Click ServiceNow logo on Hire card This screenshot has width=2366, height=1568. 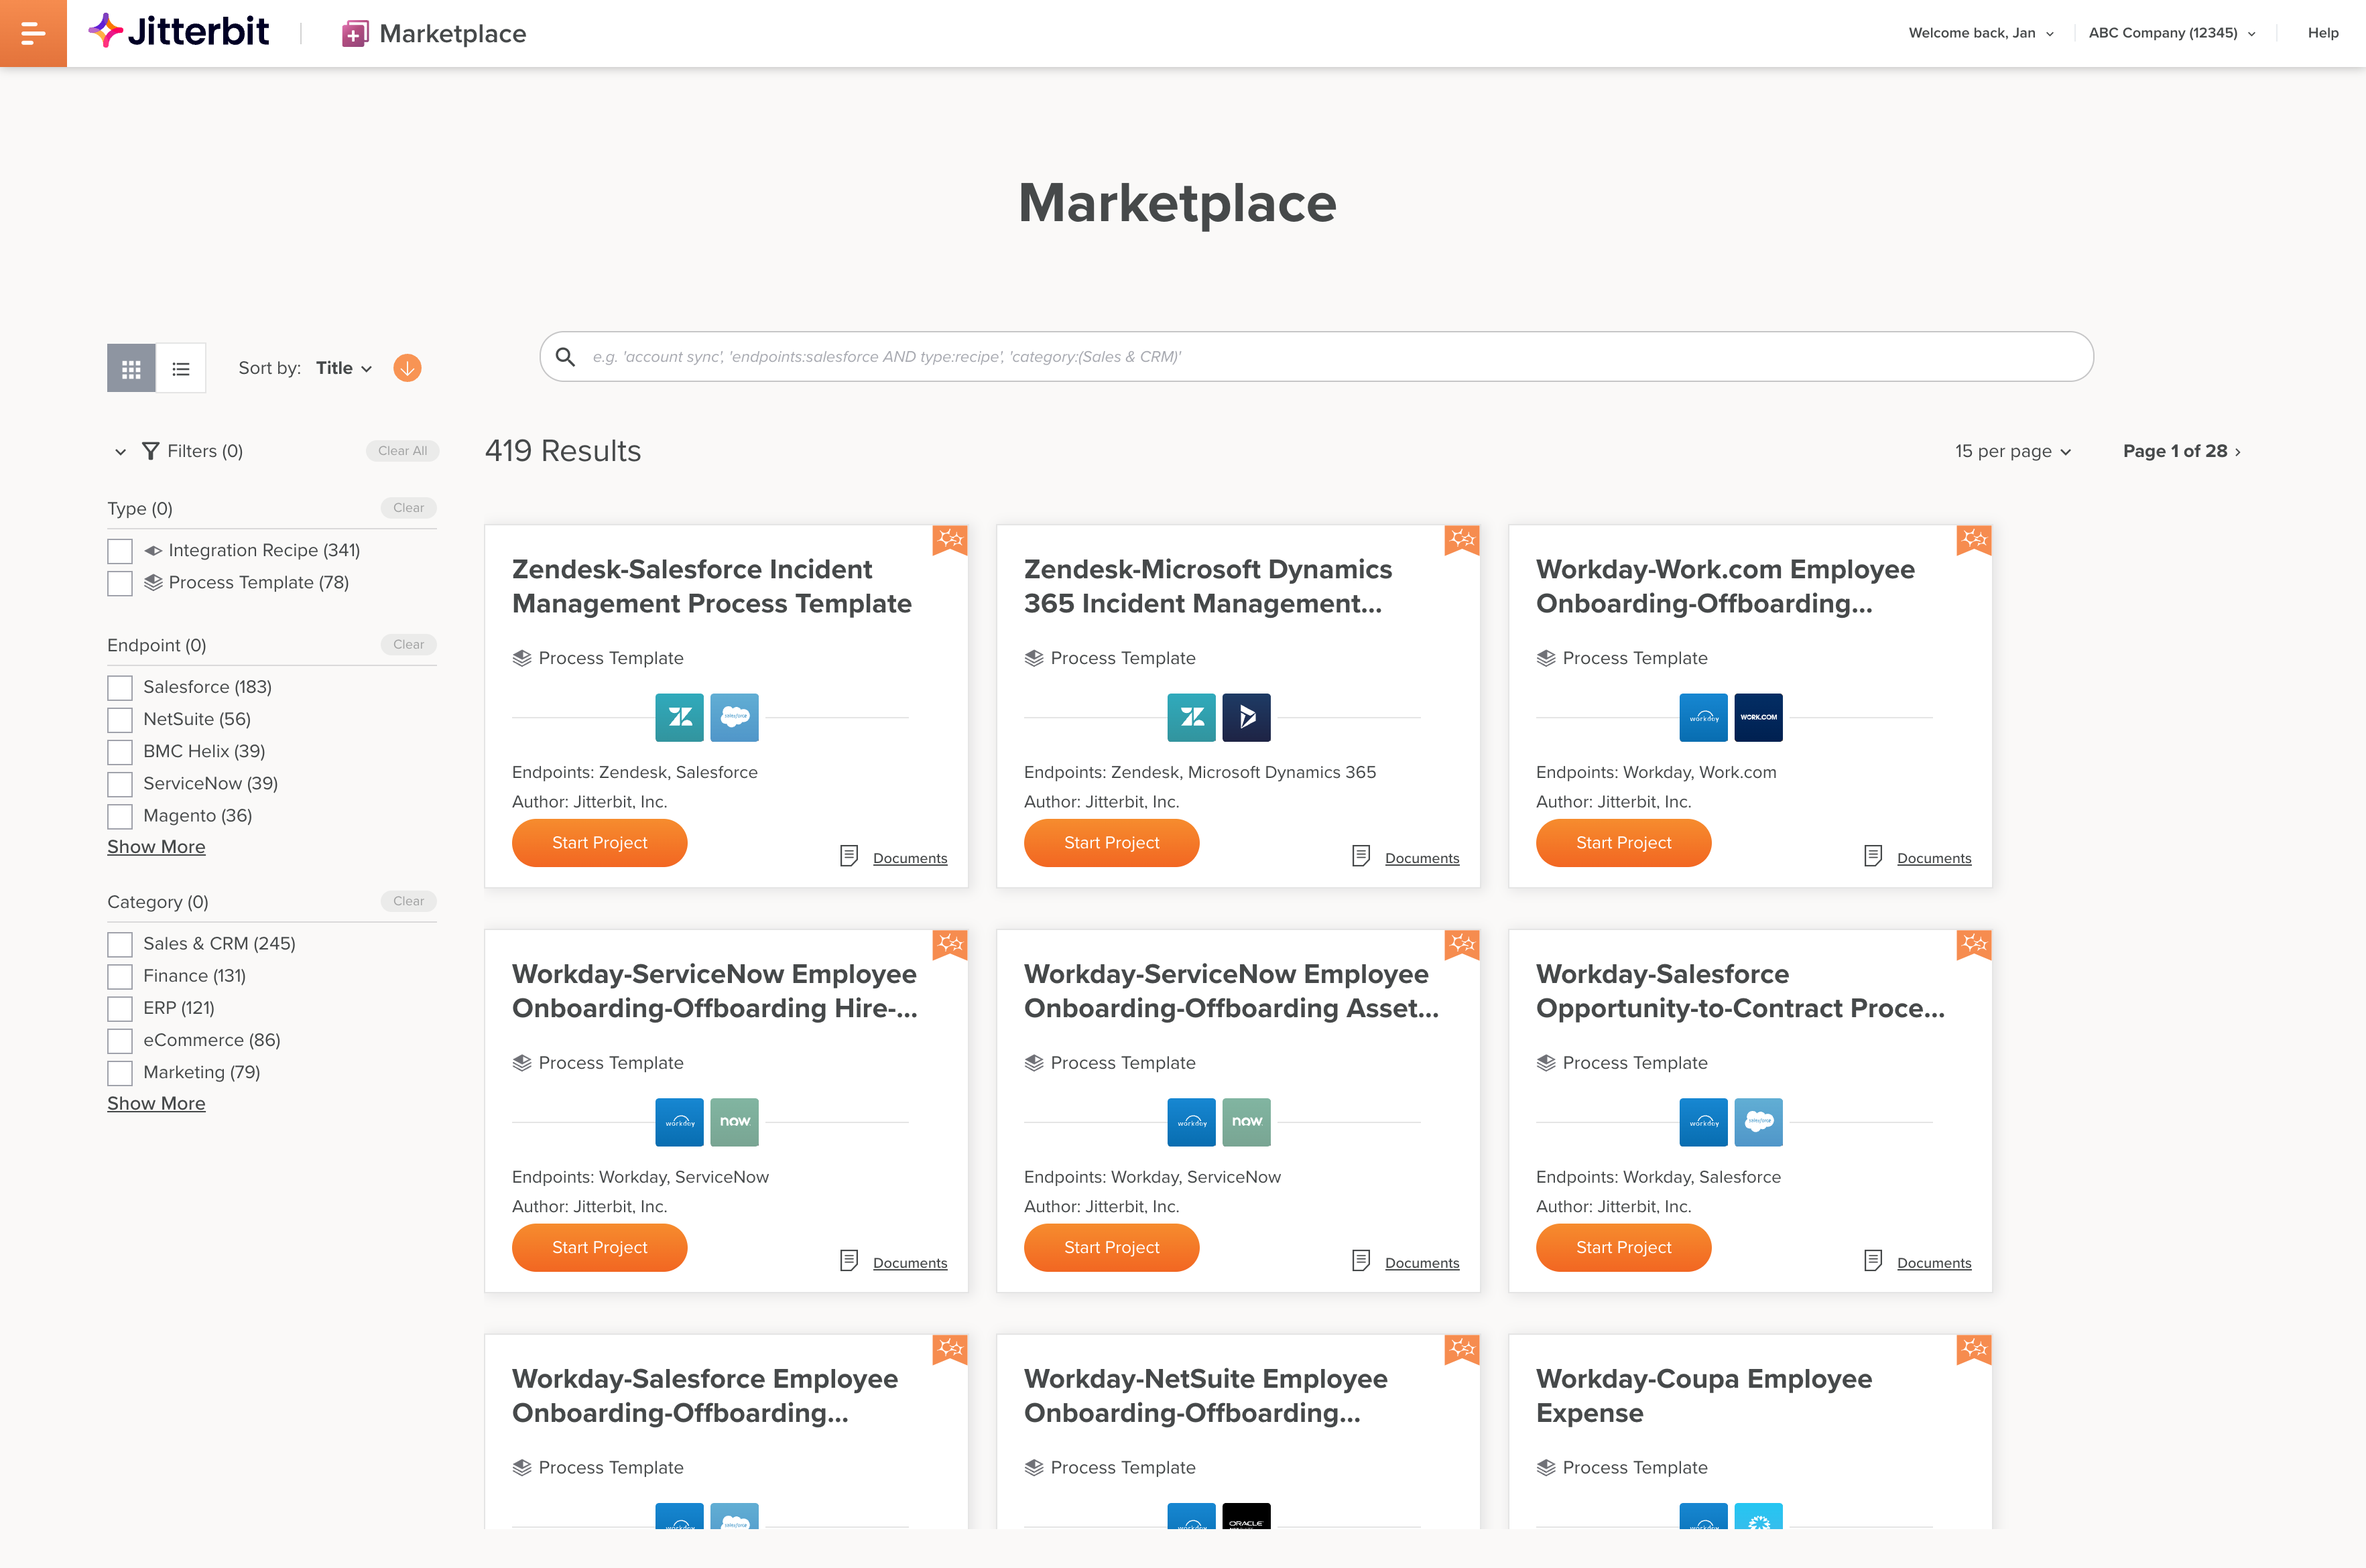734,1122
